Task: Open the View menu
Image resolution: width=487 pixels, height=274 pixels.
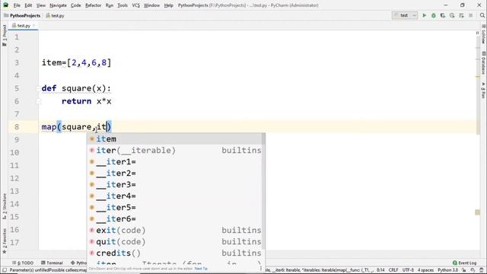Action: point(40,5)
